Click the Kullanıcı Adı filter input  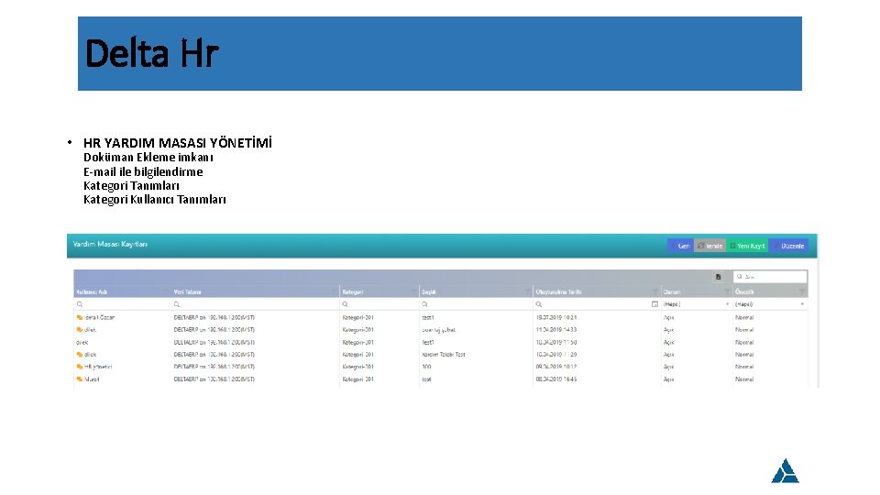click(122, 304)
